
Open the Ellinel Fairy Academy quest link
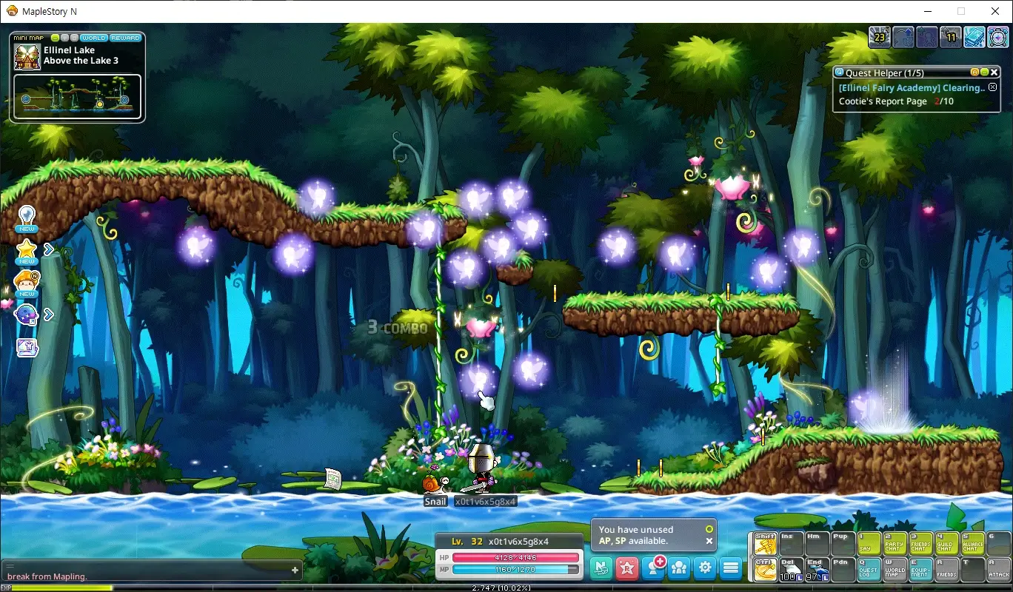pyautogui.click(x=912, y=87)
